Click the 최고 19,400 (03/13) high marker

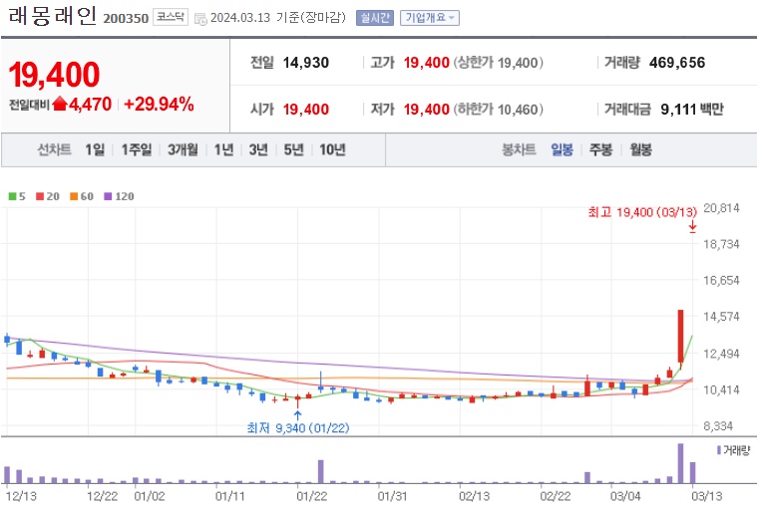(642, 212)
